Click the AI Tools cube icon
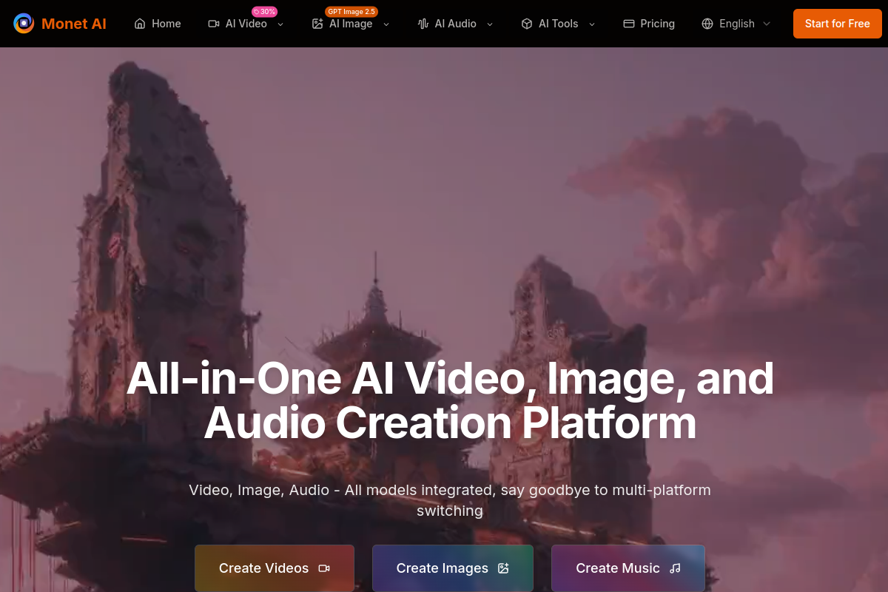 527,24
